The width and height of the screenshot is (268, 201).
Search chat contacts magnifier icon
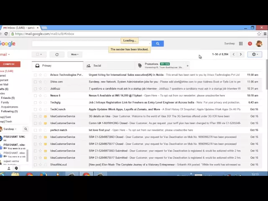point(26,129)
